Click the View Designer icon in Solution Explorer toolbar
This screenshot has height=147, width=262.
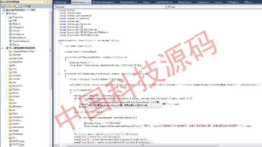click(x=20, y=6)
